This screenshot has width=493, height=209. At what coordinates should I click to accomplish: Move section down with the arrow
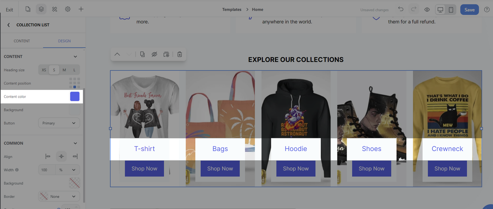[129, 54]
